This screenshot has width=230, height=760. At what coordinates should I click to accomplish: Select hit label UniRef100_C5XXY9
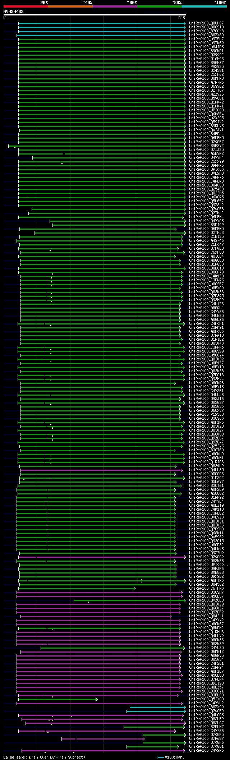tap(206, 161)
